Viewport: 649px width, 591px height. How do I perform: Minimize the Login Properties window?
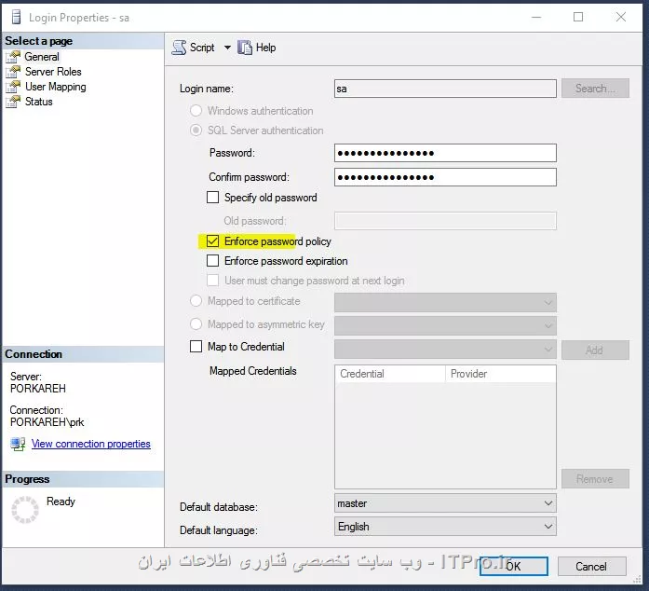pos(536,17)
